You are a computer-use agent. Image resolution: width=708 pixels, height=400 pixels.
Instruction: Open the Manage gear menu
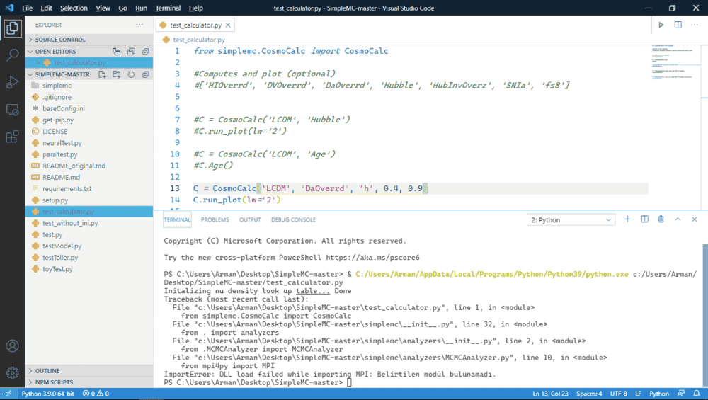click(x=12, y=372)
